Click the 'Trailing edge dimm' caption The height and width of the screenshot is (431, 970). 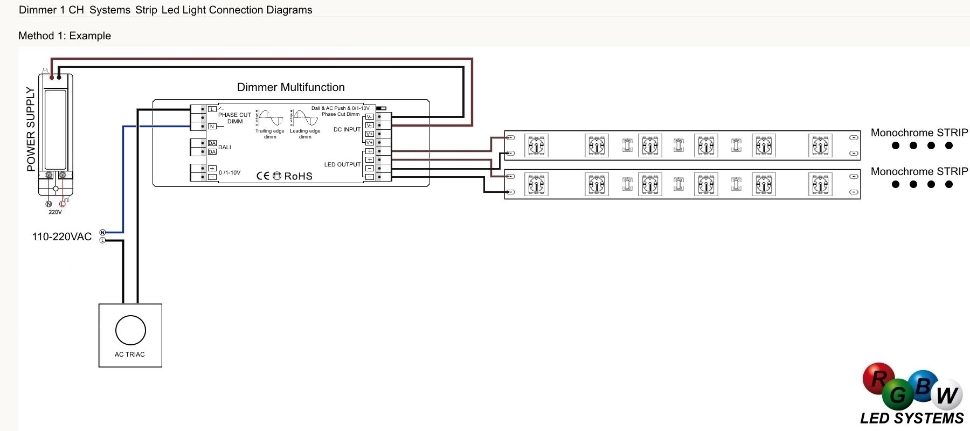coord(270,134)
